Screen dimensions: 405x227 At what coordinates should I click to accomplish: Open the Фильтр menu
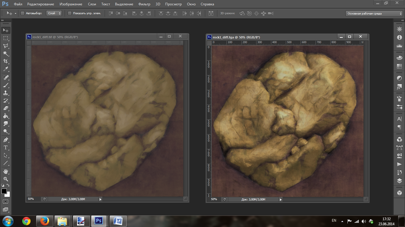coord(144,4)
